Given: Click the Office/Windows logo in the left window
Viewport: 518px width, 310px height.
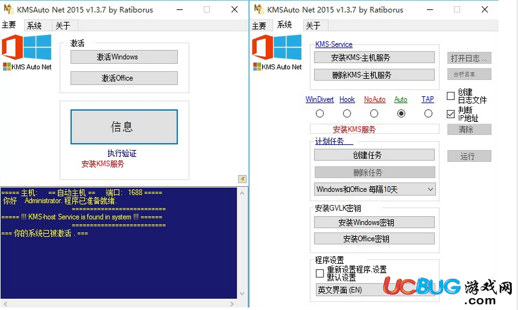Looking at the screenshot, I should pyautogui.click(x=27, y=47).
